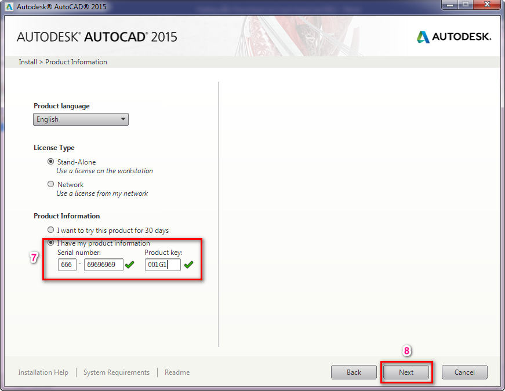Click the Autodesk logo in header
Image resolution: width=505 pixels, height=391 pixels.
[x=454, y=36]
